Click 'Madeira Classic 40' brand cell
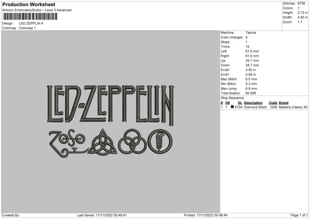The image size is (310, 219). (293, 107)
